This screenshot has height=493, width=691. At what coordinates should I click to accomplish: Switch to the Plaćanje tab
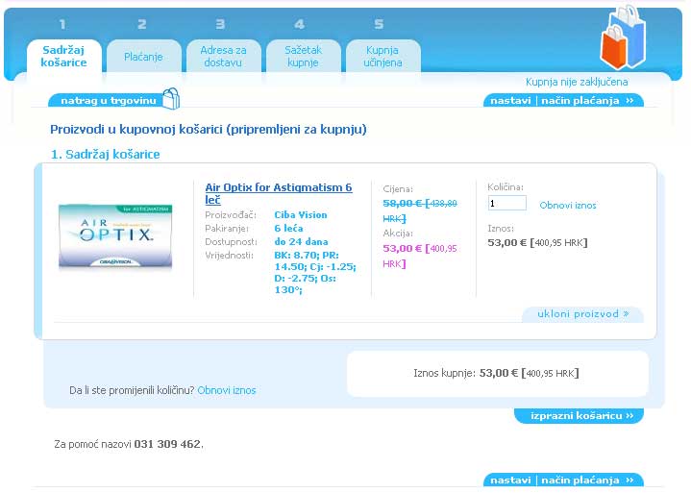click(143, 57)
